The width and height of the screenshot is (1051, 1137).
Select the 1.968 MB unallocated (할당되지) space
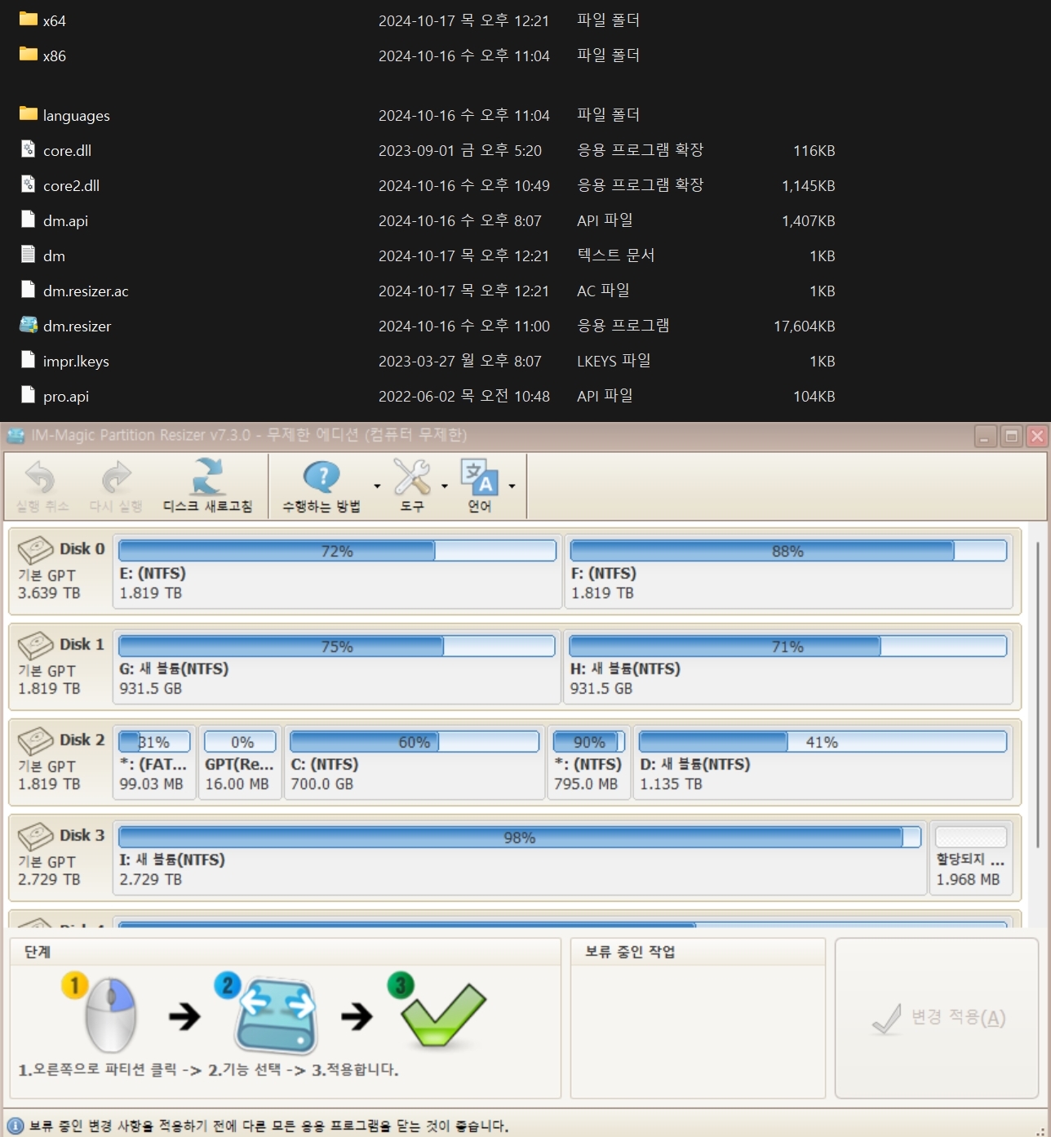pos(971,858)
